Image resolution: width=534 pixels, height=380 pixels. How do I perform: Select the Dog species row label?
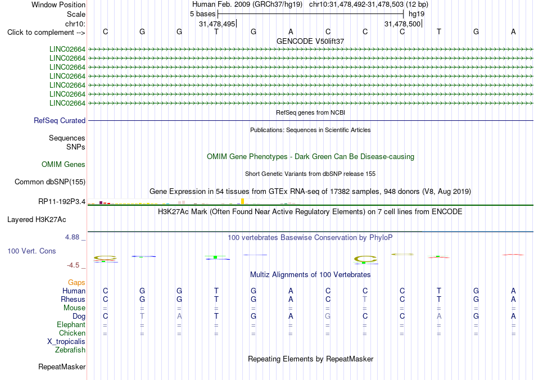click(79, 316)
